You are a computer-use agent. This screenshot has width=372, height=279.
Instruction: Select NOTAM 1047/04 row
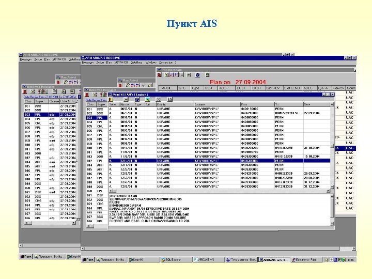[219, 148]
